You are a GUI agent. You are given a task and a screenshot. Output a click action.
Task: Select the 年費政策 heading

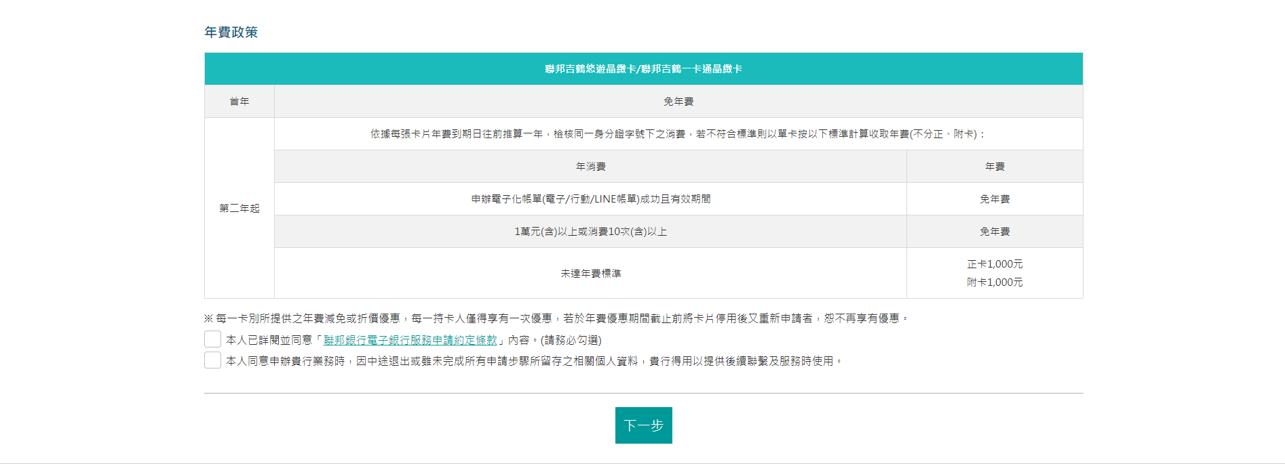tap(231, 33)
